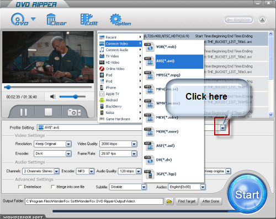Choose MOV(*.mov) format
Viewport: 276px width, 219px height.
coord(173,132)
